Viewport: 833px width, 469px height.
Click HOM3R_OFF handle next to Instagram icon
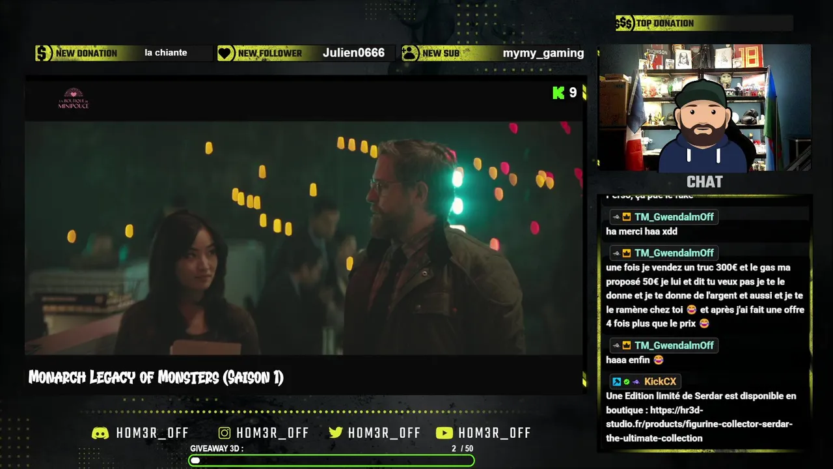click(273, 433)
